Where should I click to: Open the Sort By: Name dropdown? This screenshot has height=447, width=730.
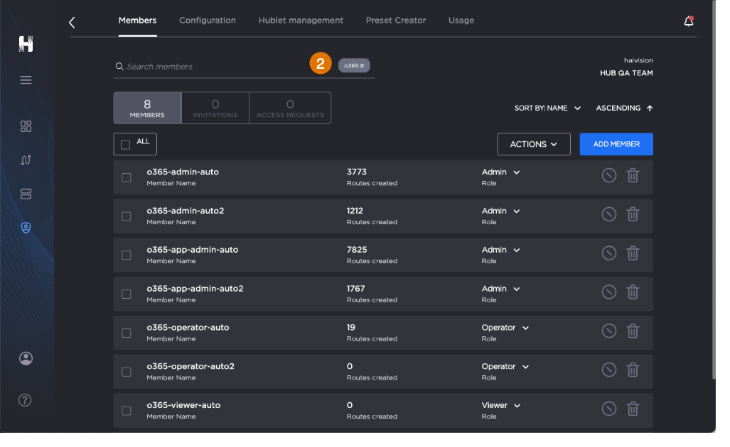[547, 109]
